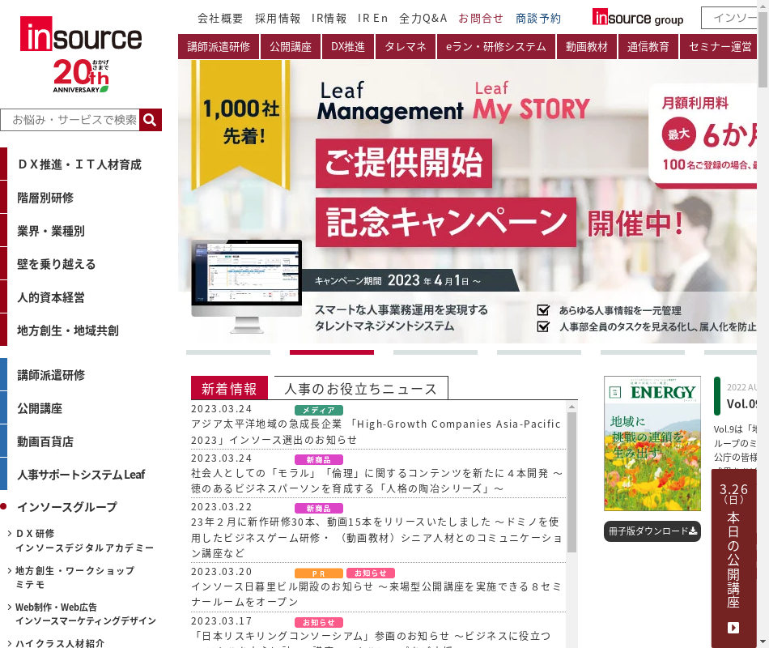This screenshot has height=648, width=769.
Task: Click the news list scroll up arrow
Action: coord(571,407)
